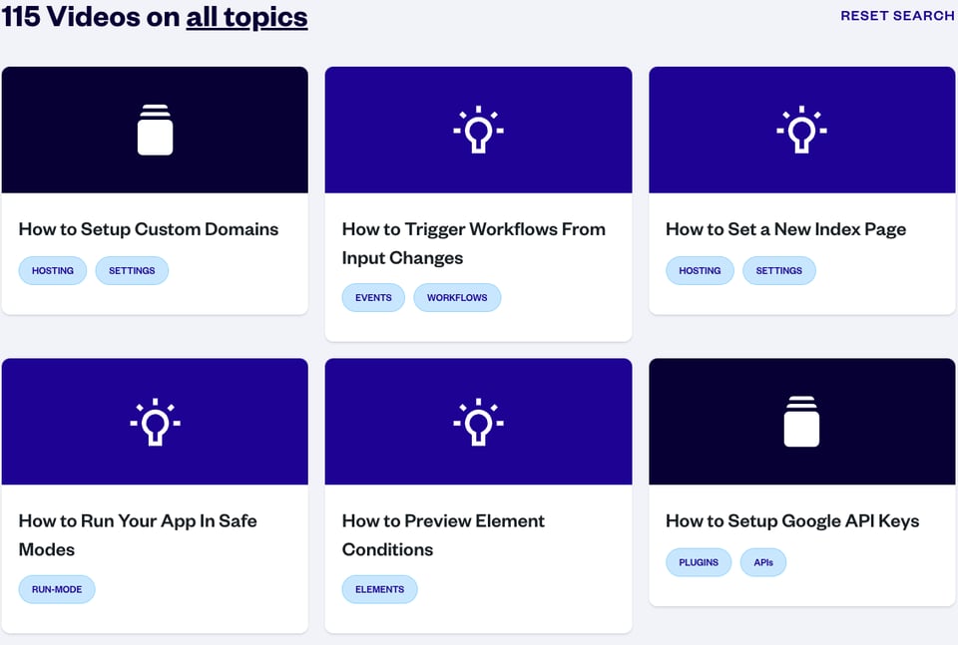This screenshot has width=958, height=645.
Task: Select SETTINGS tag under New Index Page
Action: (778, 271)
